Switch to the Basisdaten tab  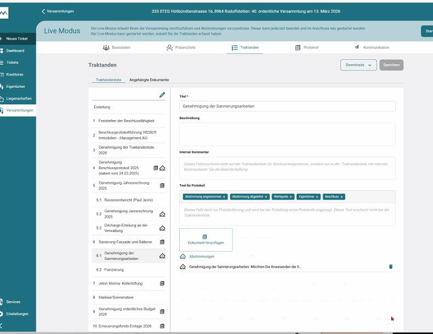117,48
